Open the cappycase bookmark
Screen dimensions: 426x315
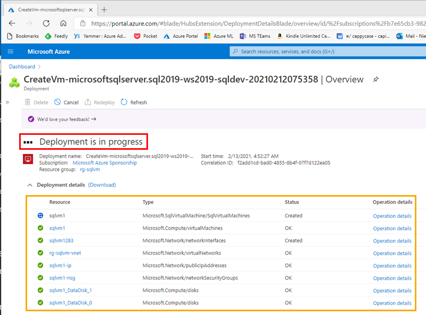(x=363, y=36)
